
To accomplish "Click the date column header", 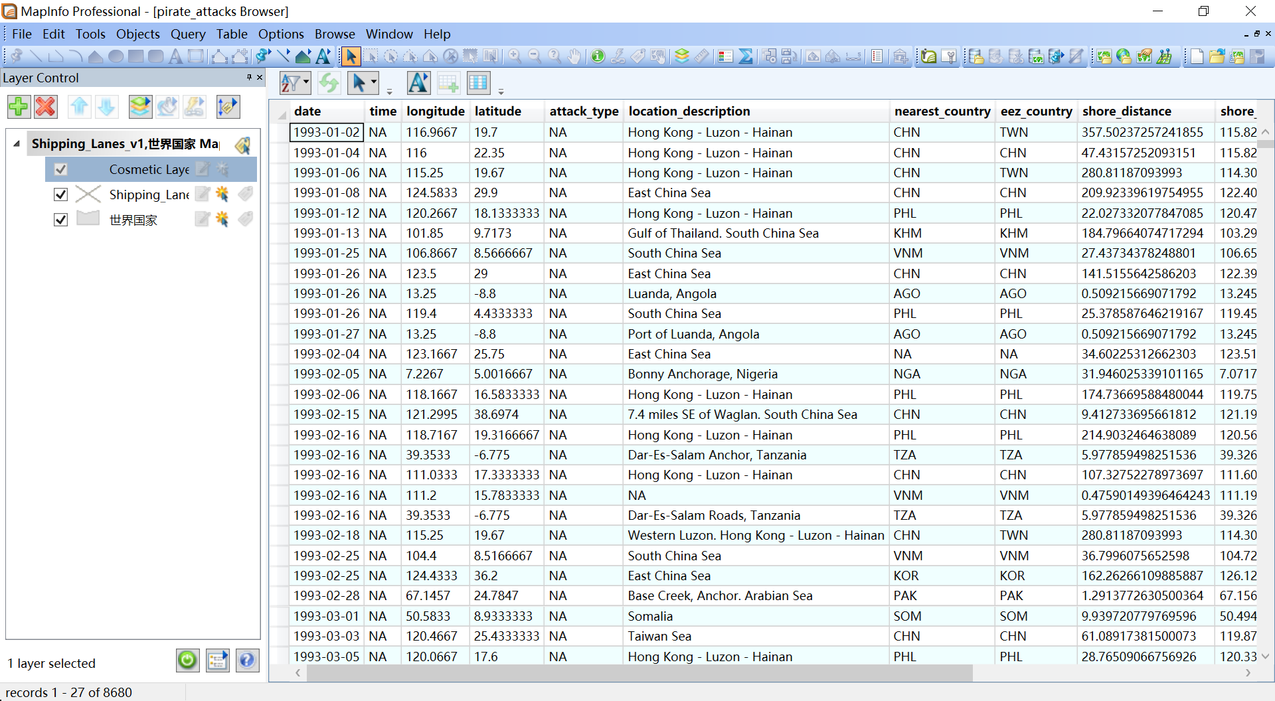I will 327,112.
